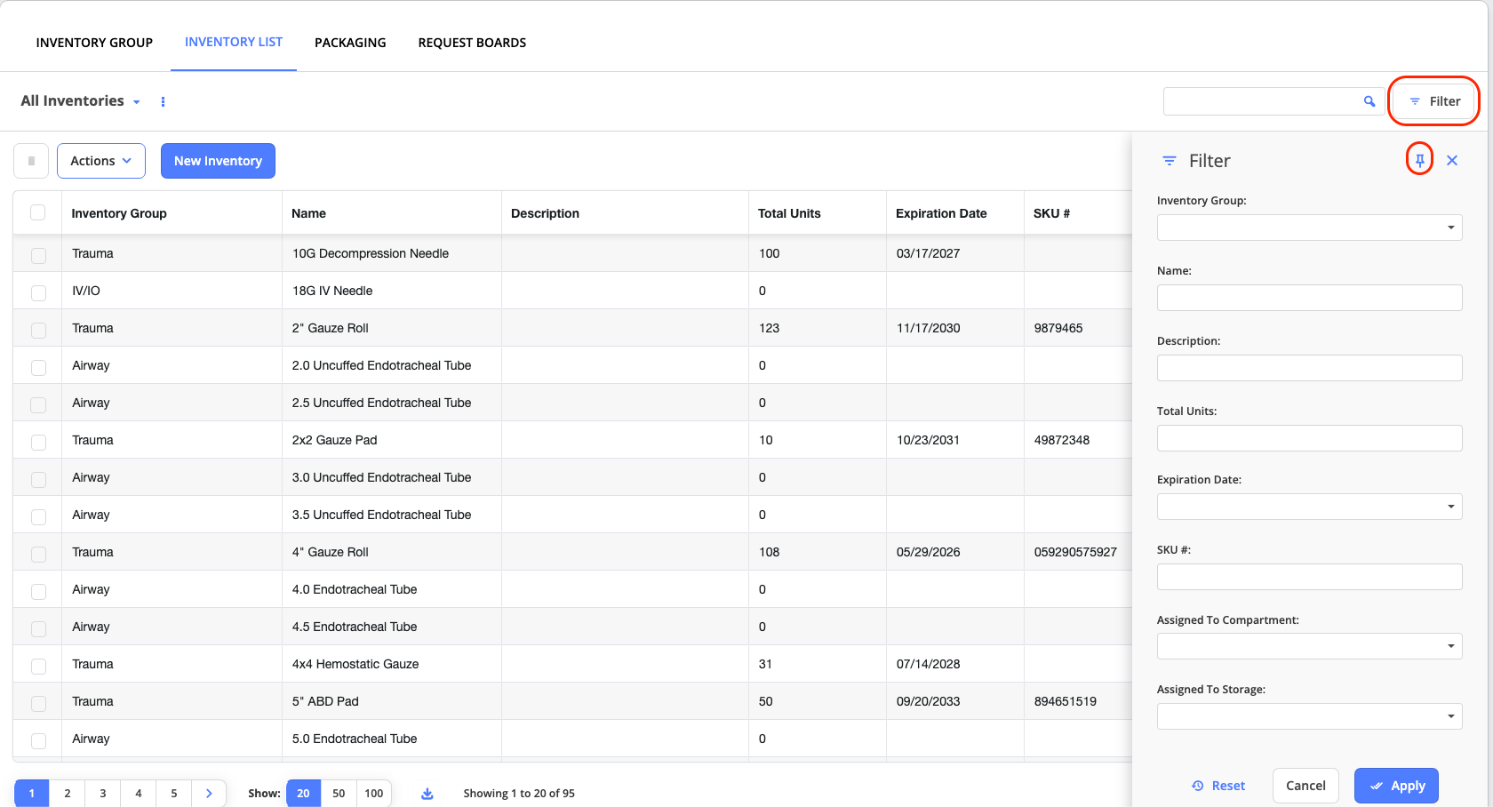Reset the filter fields
This screenshot has height=807, width=1493.
[x=1218, y=786]
